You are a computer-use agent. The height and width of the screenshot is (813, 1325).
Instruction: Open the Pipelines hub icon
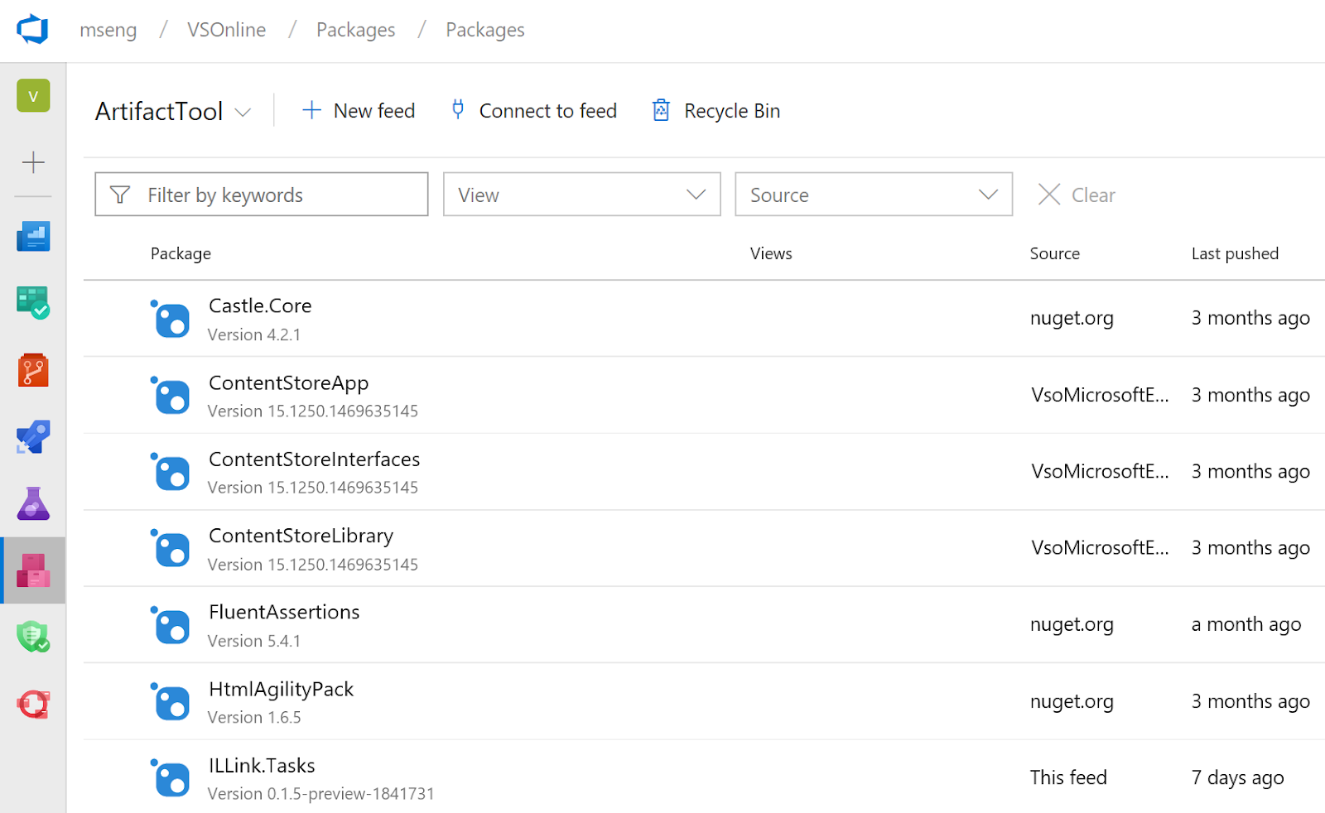tap(33, 436)
